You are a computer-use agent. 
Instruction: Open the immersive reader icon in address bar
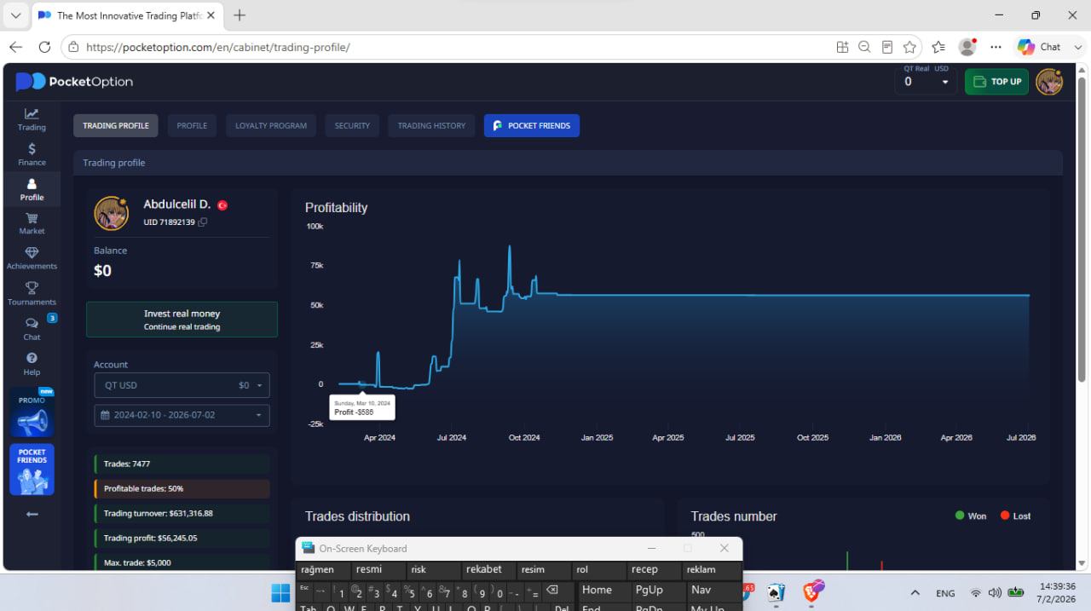pos(887,47)
